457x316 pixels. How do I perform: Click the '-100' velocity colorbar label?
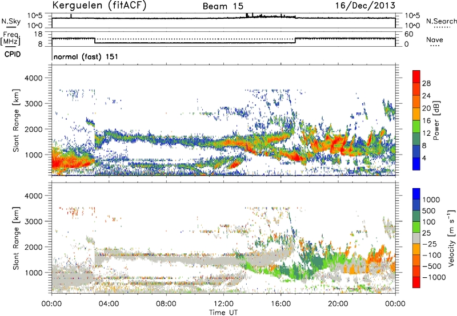432,255
